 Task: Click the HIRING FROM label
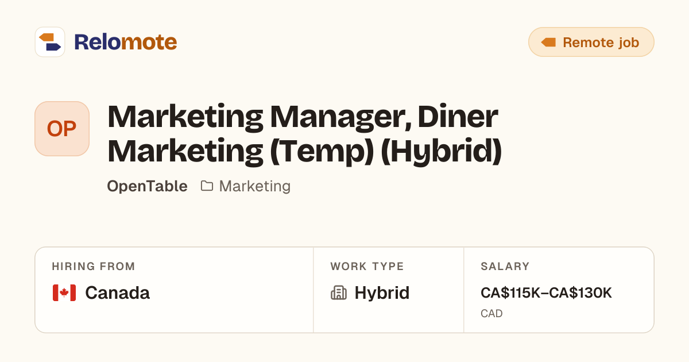click(94, 267)
